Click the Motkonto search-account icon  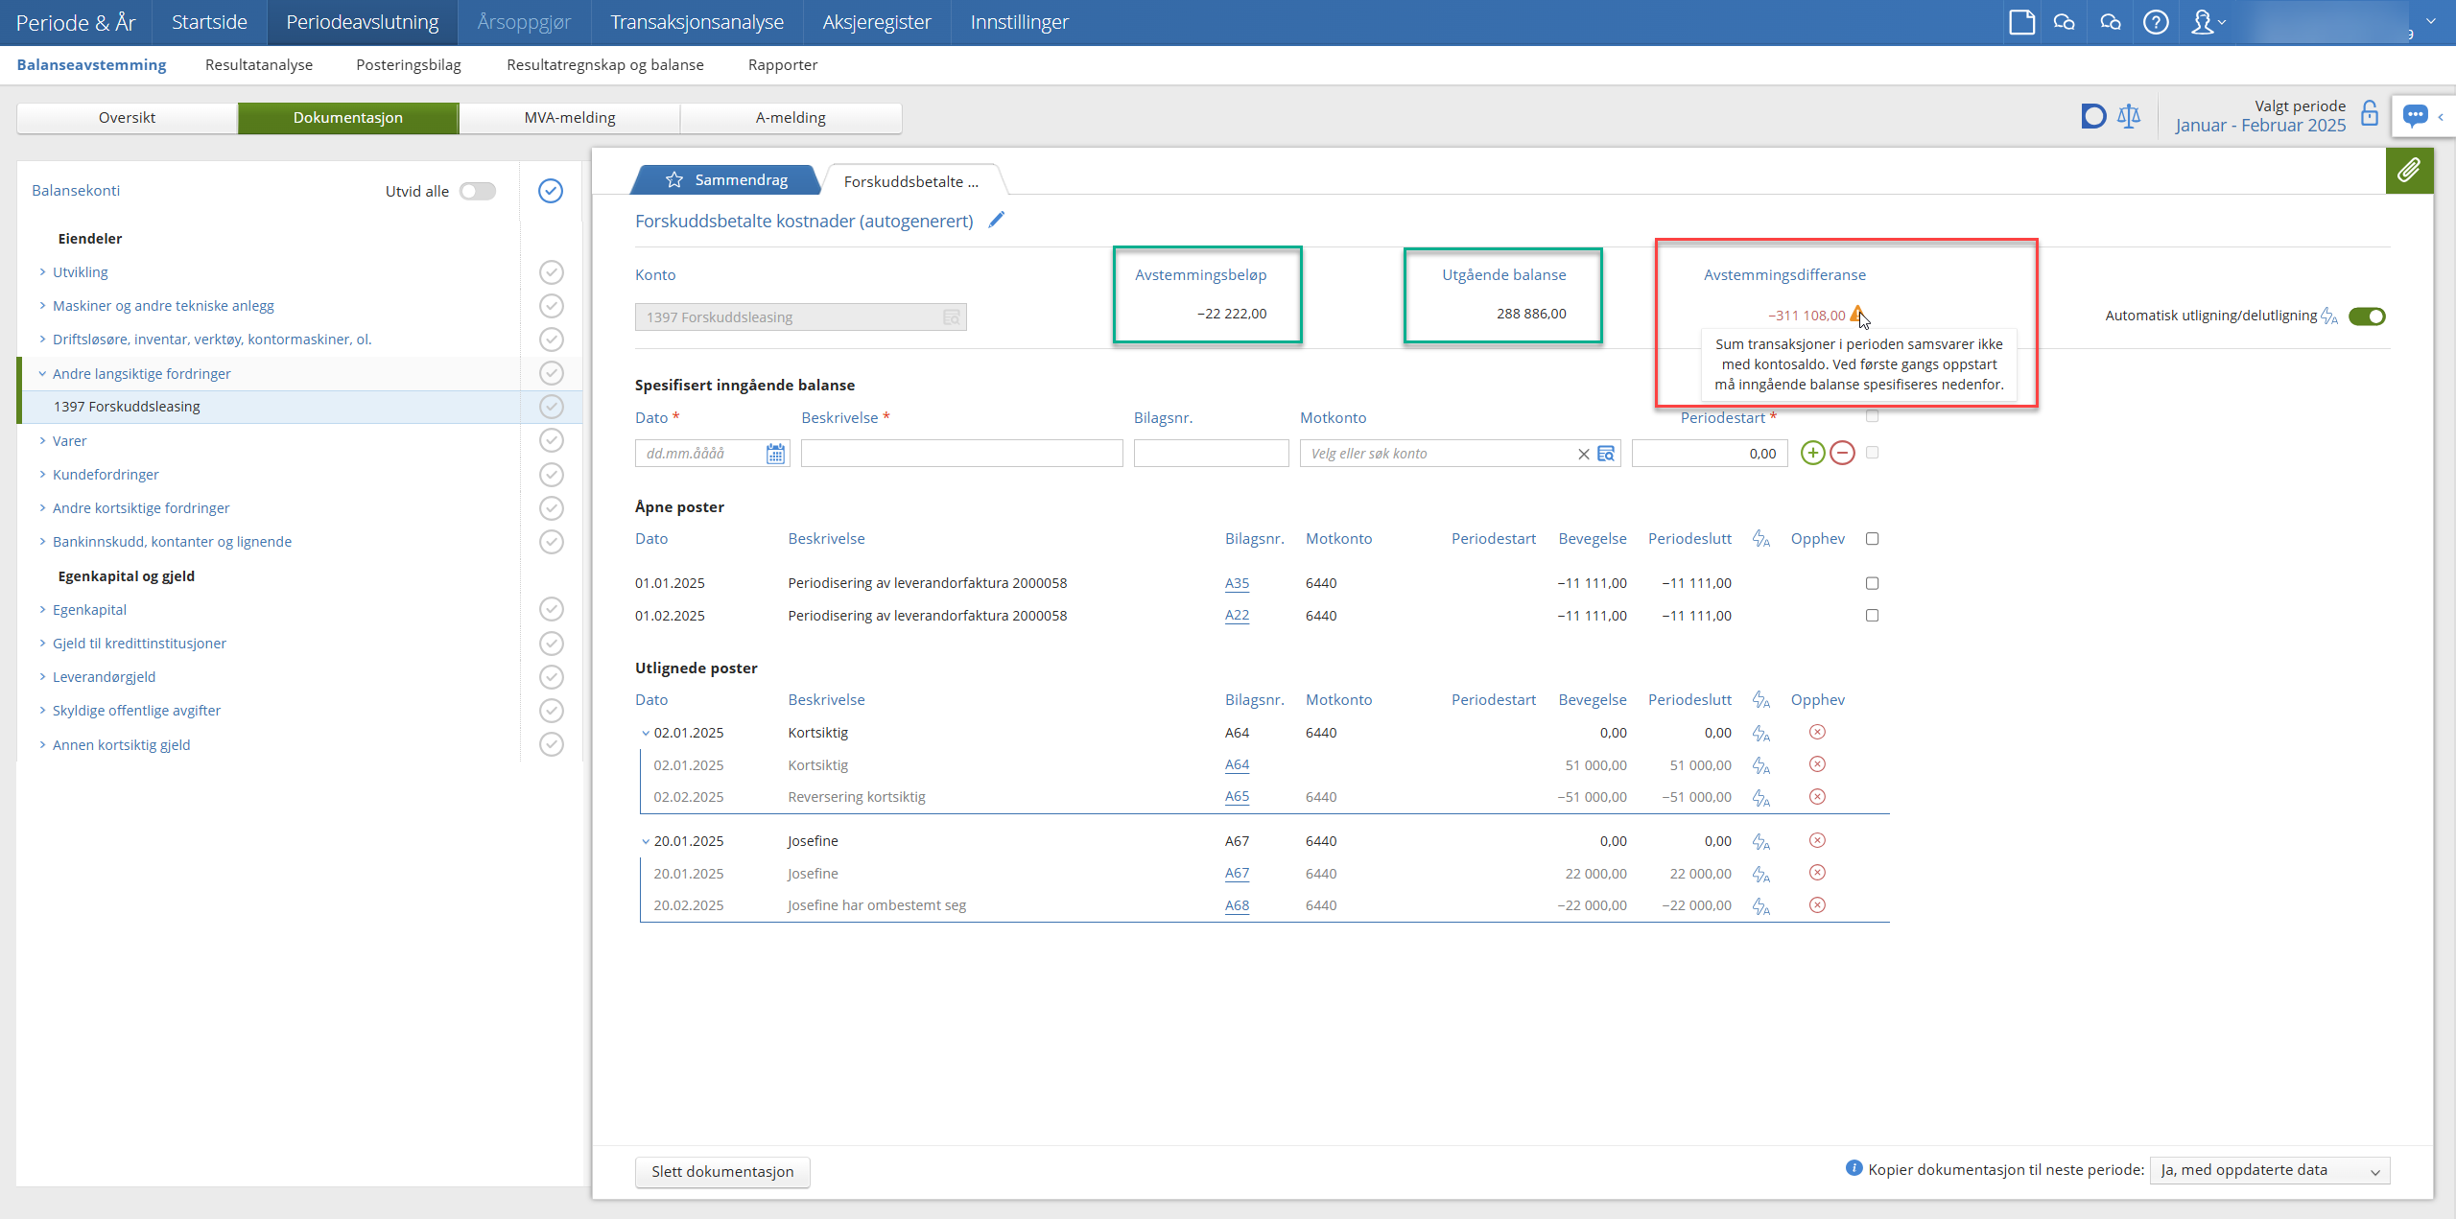(1606, 454)
